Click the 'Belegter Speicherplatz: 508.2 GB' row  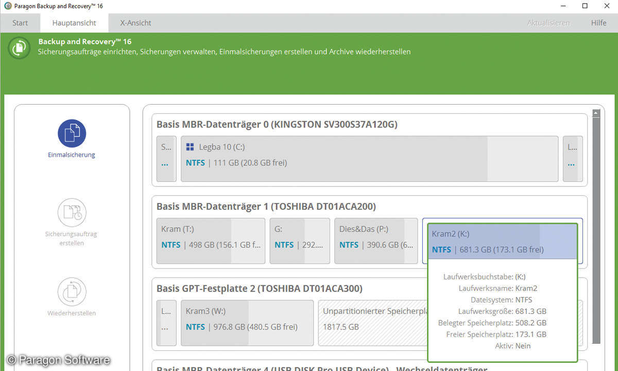492,323
